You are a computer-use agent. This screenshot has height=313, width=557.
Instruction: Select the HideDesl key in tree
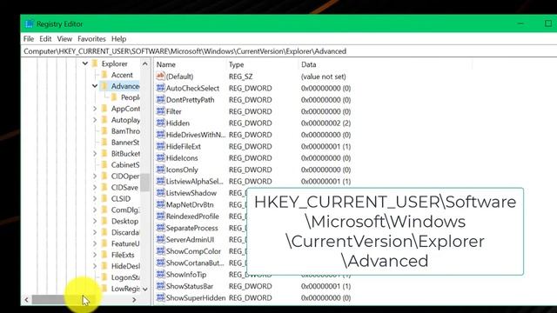[125, 266]
